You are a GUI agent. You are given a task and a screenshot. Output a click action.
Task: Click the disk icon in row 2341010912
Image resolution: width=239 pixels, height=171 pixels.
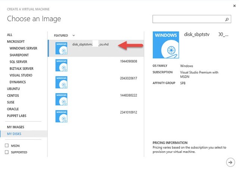(x=61, y=116)
